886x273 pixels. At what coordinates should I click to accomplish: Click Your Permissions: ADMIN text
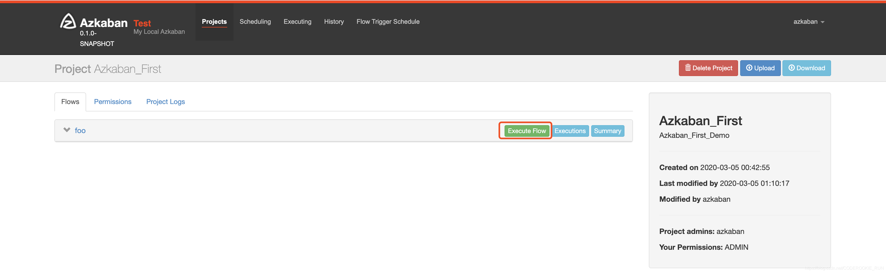coord(704,247)
